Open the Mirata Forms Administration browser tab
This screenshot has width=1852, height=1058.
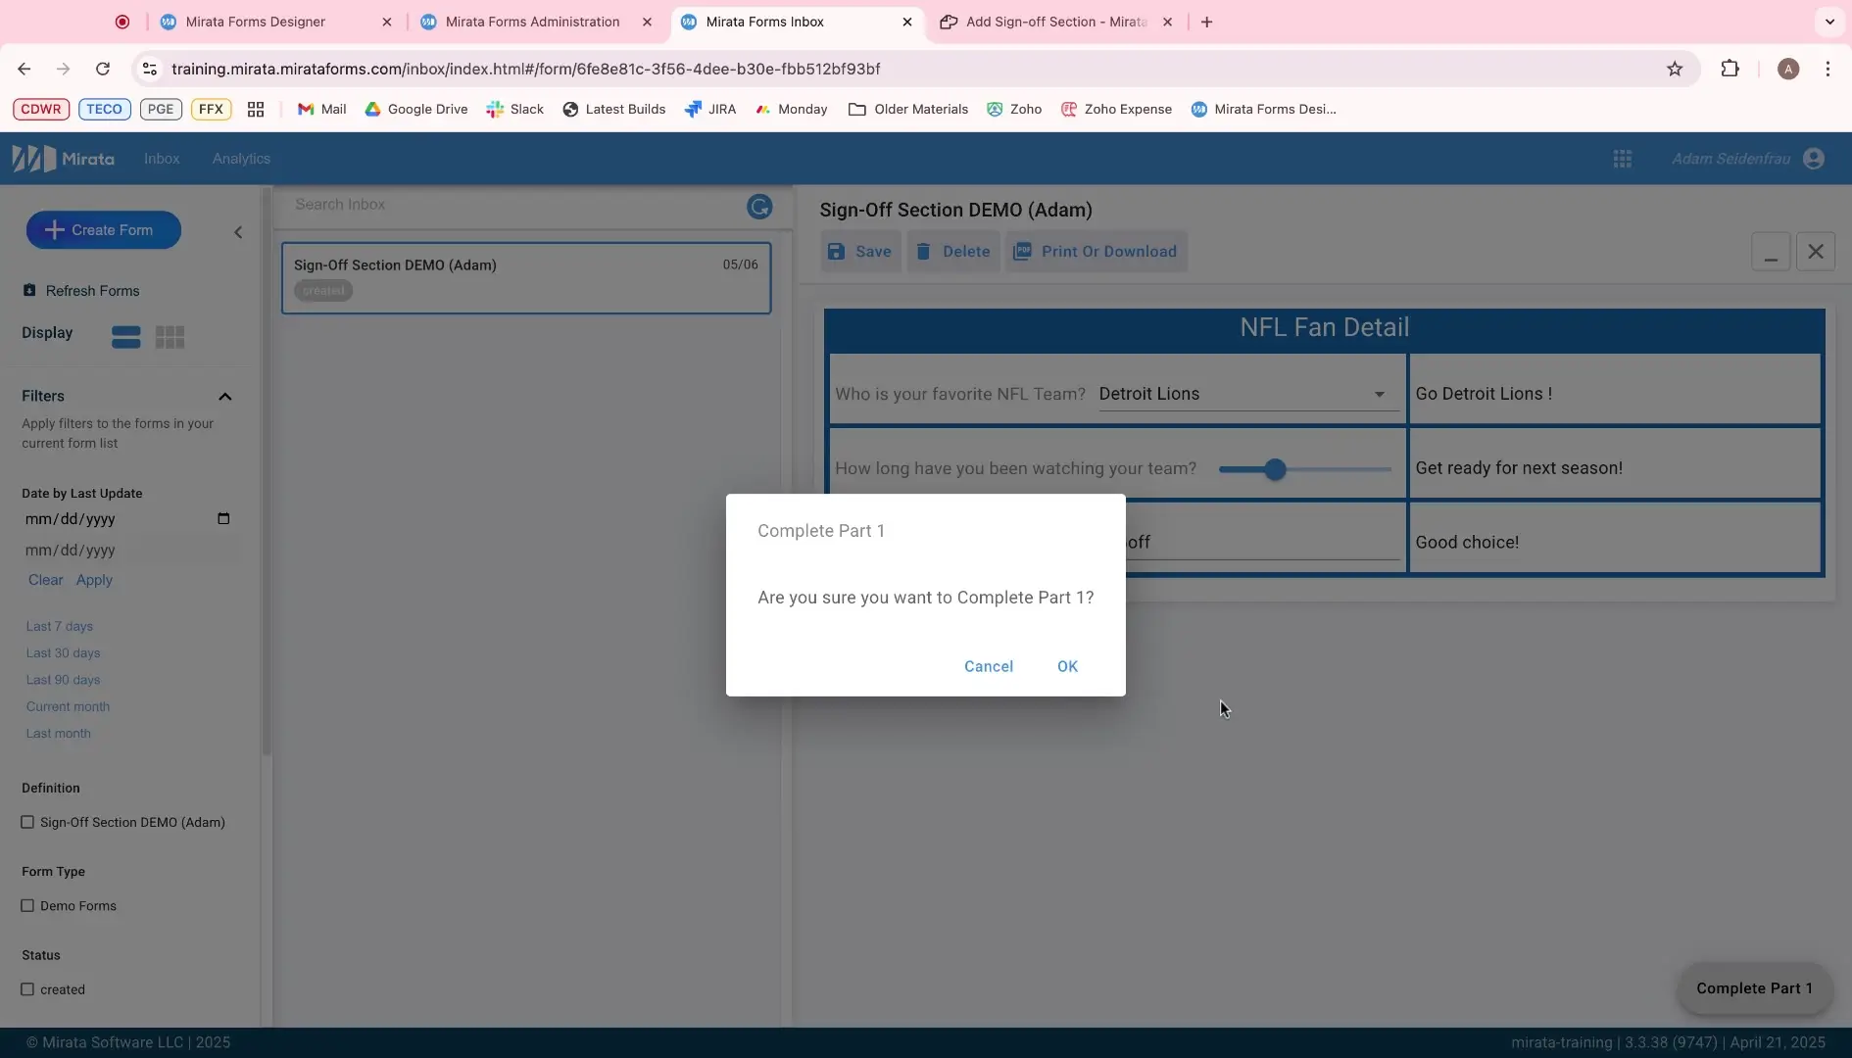point(534,21)
